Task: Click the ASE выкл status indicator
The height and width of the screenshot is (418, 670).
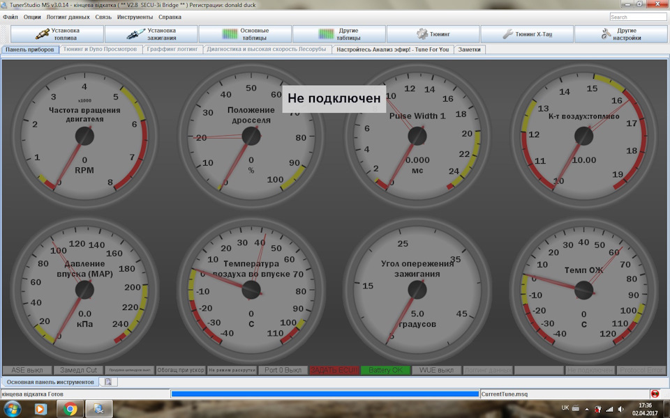Action: click(x=27, y=370)
